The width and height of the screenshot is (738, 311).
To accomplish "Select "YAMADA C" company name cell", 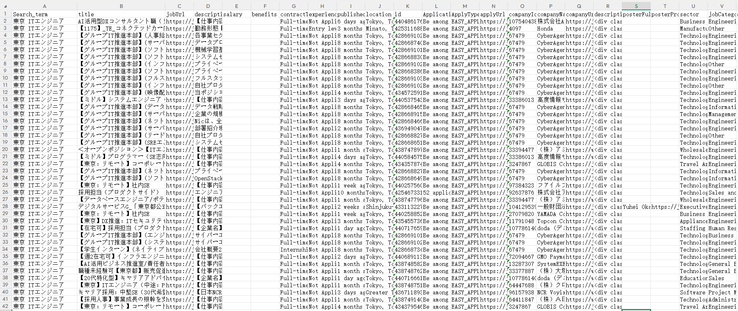I will (550, 214).
